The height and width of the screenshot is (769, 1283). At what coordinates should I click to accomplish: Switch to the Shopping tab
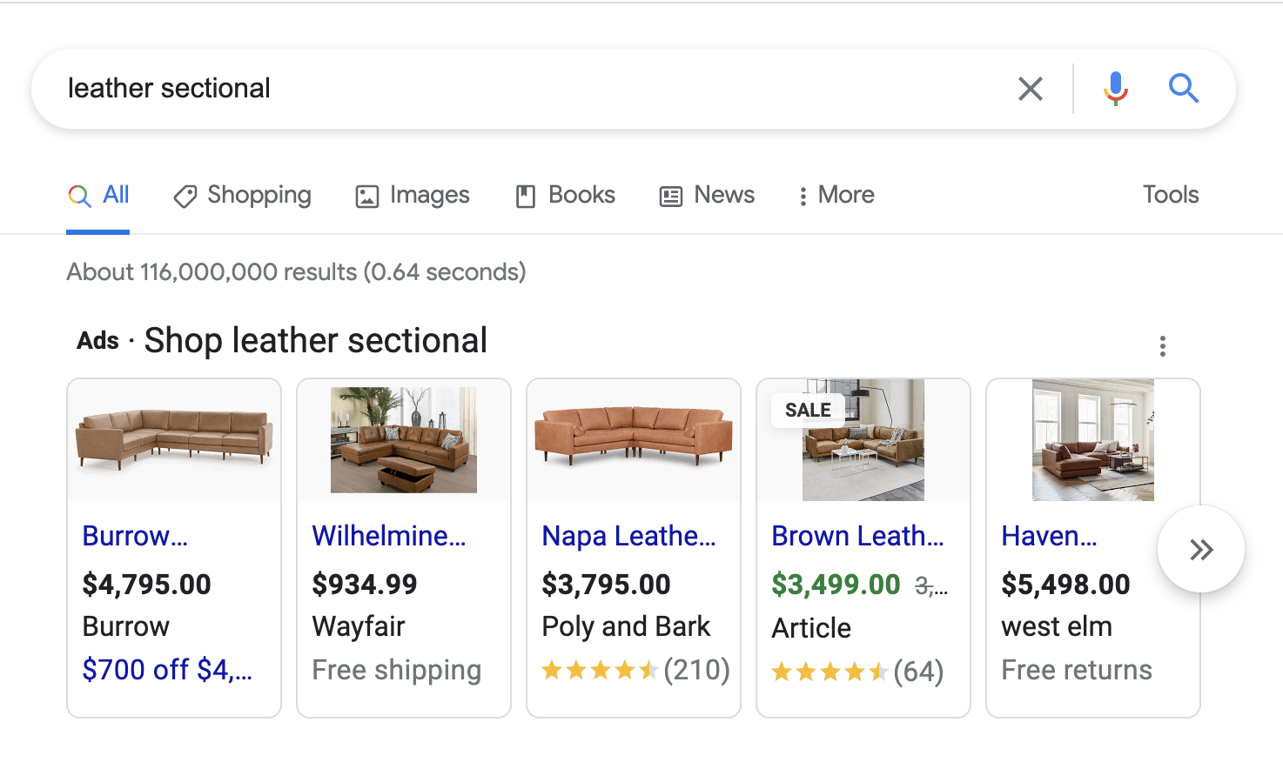243,196
